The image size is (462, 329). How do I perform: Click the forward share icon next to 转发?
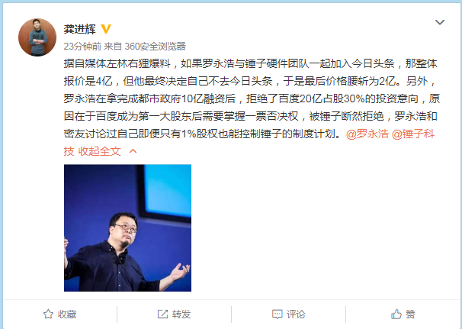pyautogui.click(x=162, y=314)
